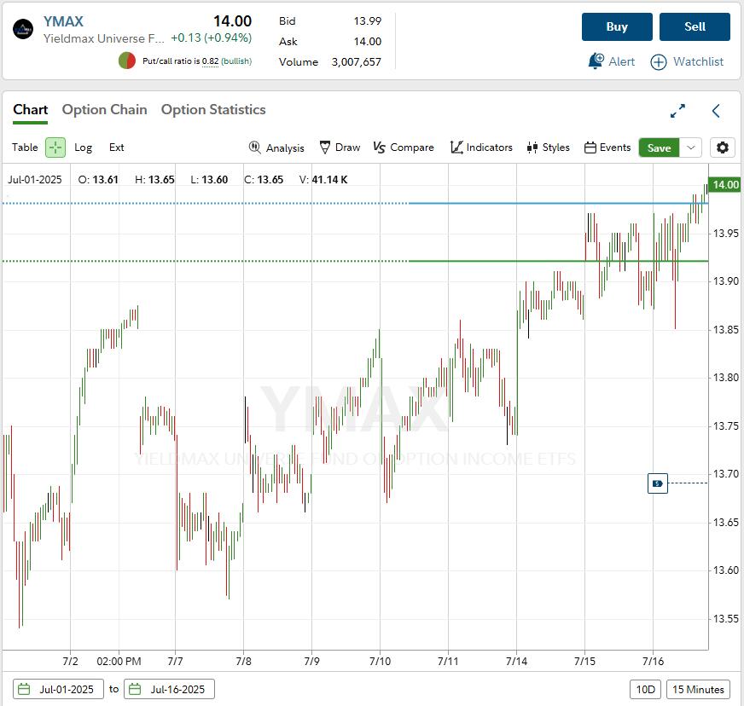Open the Draw tools

pos(340,148)
